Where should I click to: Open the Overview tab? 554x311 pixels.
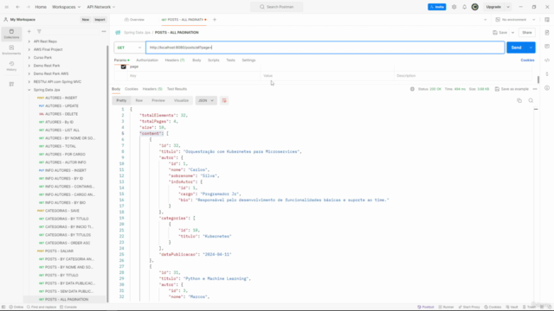click(134, 20)
